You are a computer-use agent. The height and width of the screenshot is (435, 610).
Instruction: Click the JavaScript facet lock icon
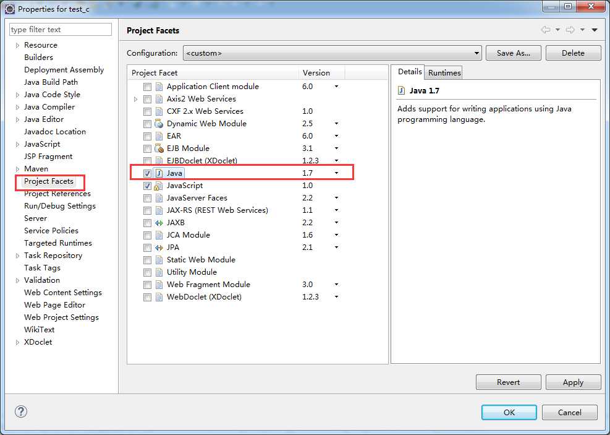tap(159, 186)
